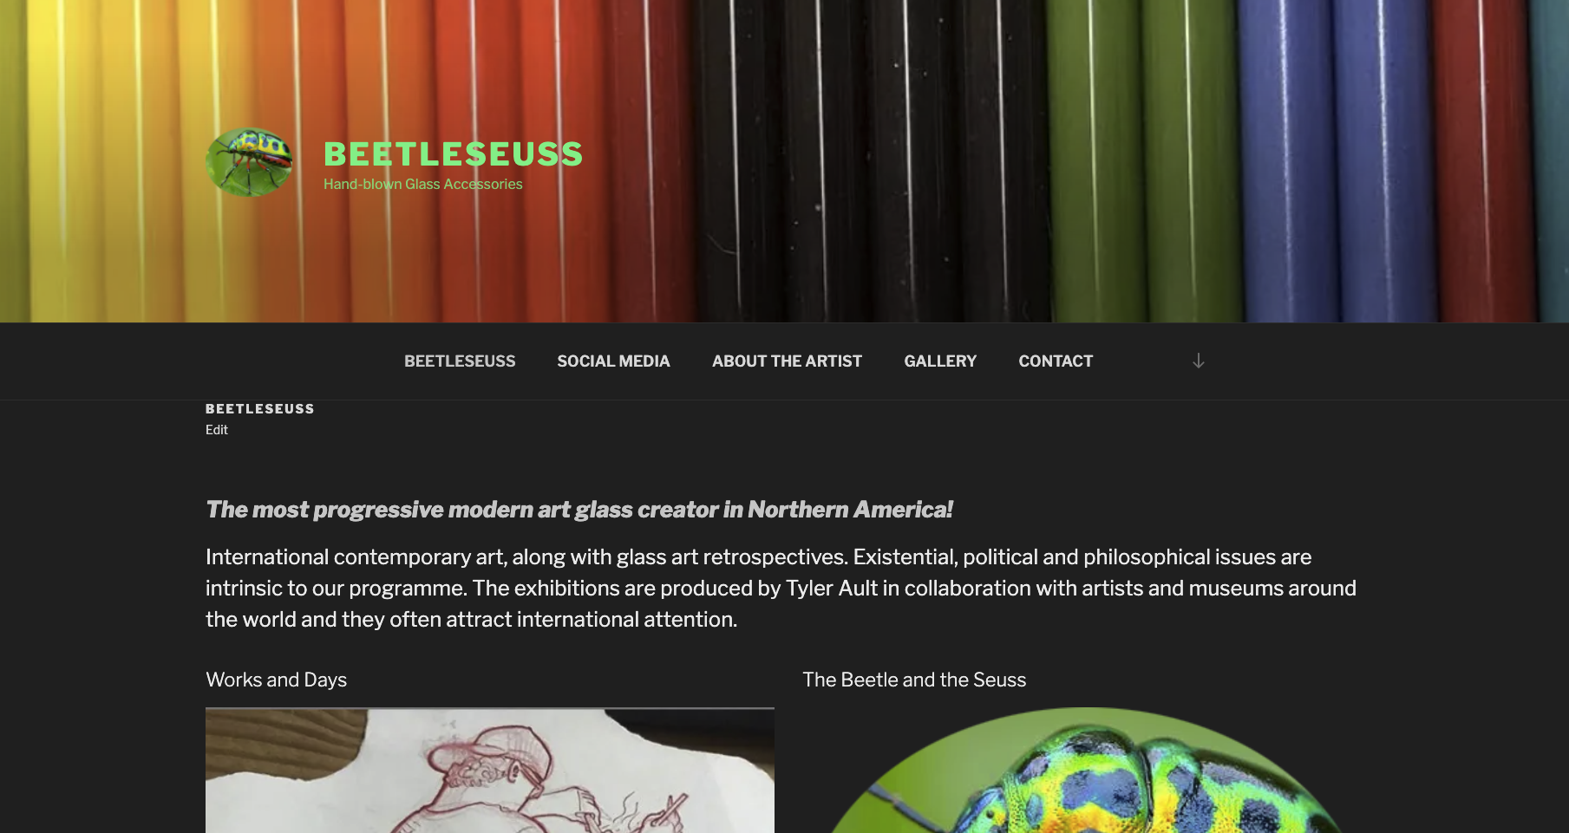The height and width of the screenshot is (833, 1569).
Task: Click the BEETLESEUSS page heading text
Action: [260, 409]
